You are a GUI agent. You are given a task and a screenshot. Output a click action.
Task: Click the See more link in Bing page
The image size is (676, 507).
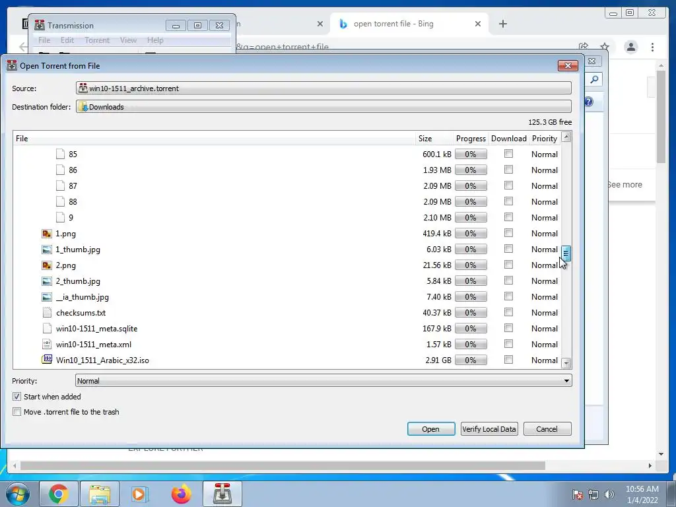[x=625, y=185]
